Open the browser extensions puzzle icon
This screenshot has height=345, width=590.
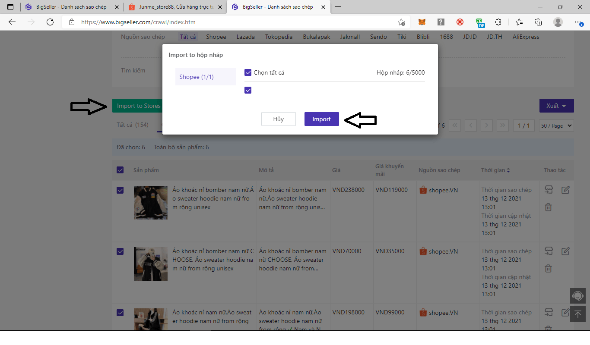coord(498,22)
